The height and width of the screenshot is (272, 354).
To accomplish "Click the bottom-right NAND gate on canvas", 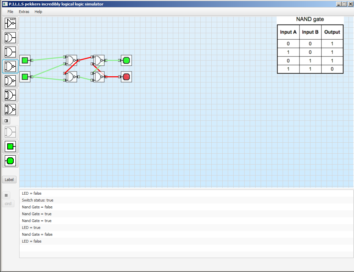I will coord(99,77).
